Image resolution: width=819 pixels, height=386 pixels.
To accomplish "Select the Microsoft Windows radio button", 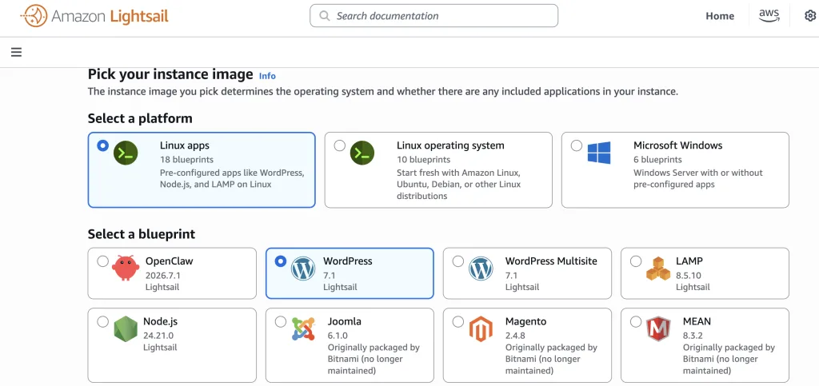I will [577, 145].
